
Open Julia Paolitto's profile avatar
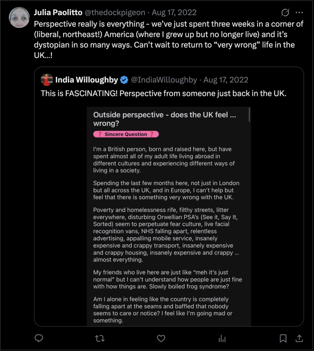(19, 17)
